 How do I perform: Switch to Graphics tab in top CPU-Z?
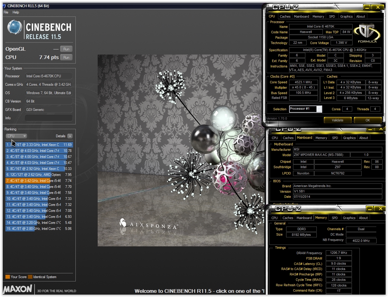coord(346,16)
